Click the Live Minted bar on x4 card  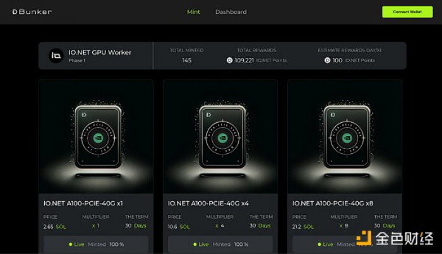(x=220, y=244)
